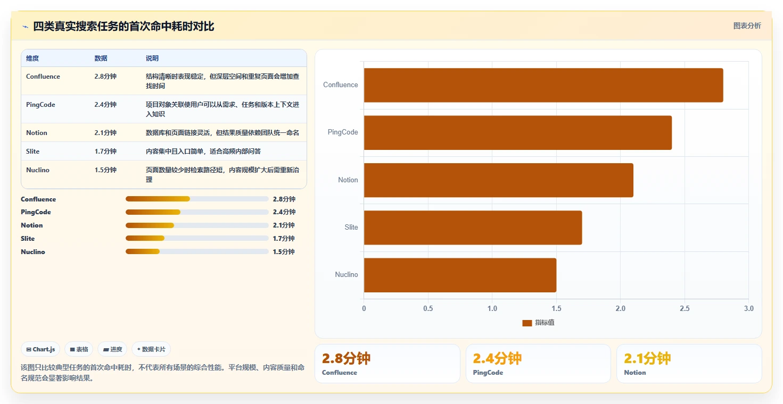
Task: Click the PingCode bar in the chart
Action: [518, 132]
